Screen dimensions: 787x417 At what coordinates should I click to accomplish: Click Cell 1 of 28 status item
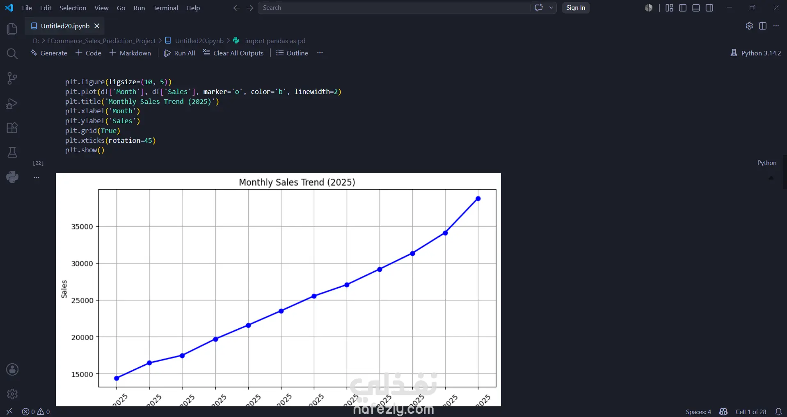coord(751,412)
